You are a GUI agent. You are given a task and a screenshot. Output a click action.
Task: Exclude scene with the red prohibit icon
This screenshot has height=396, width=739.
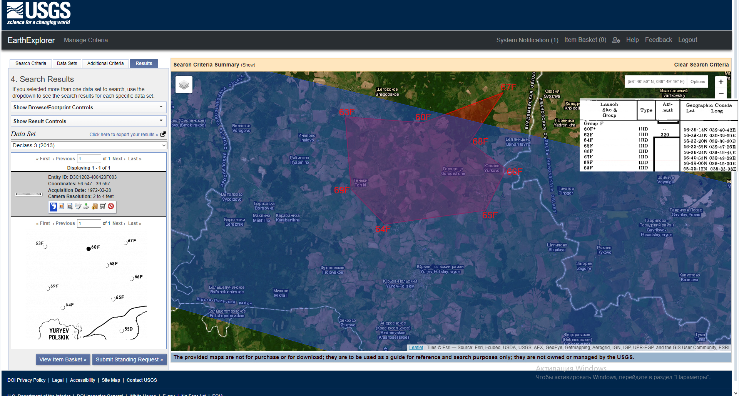(111, 206)
